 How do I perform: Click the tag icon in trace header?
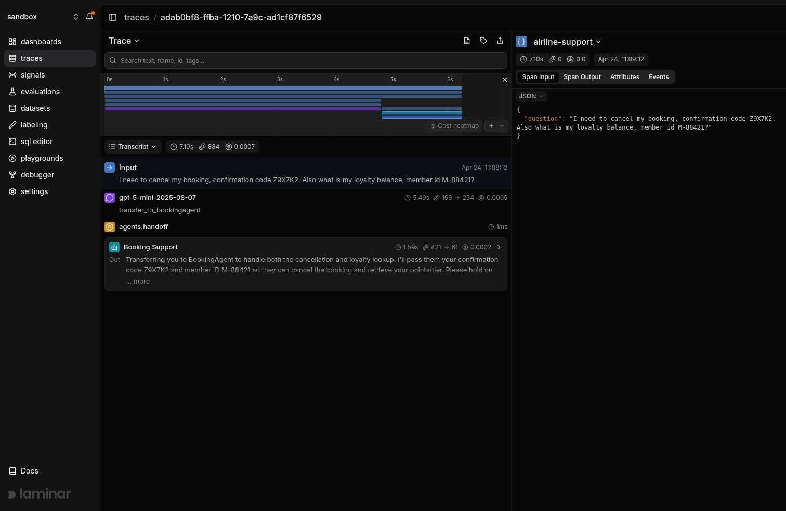coord(483,41)
